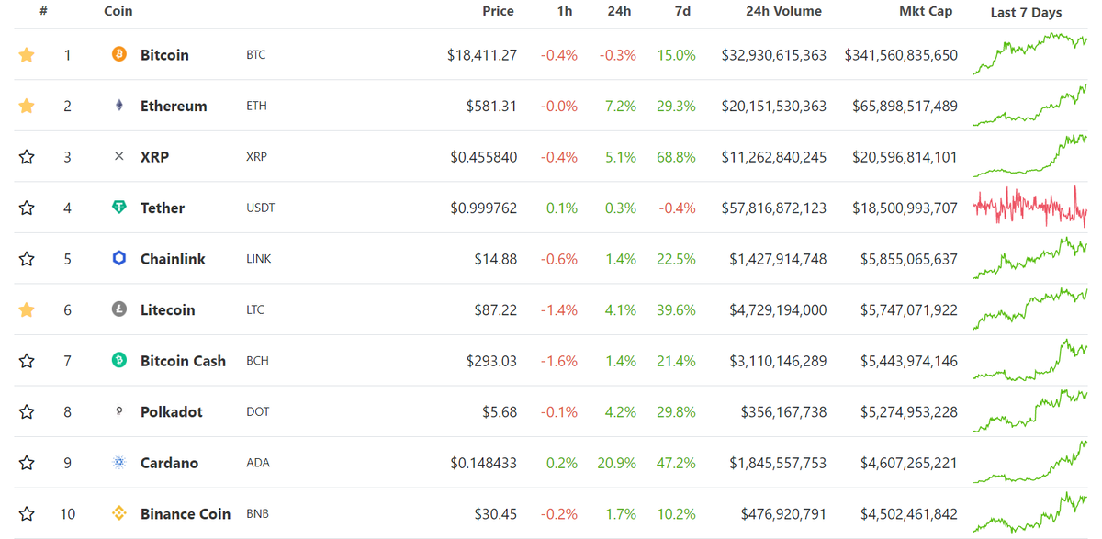This screenshot has width=1102, height=539.
Task: Open Litecoin's 7-day sparkline chart
Action: point(1029,309)
